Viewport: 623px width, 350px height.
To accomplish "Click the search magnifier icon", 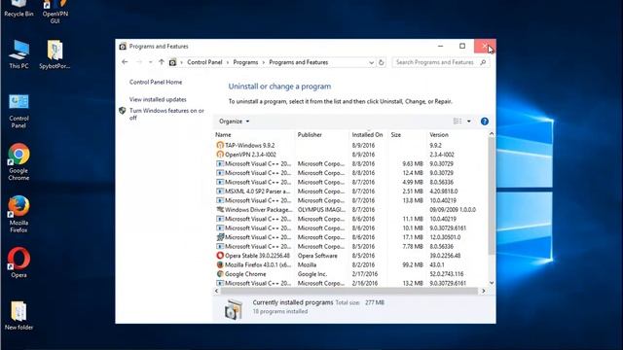I will pos(483,62).
